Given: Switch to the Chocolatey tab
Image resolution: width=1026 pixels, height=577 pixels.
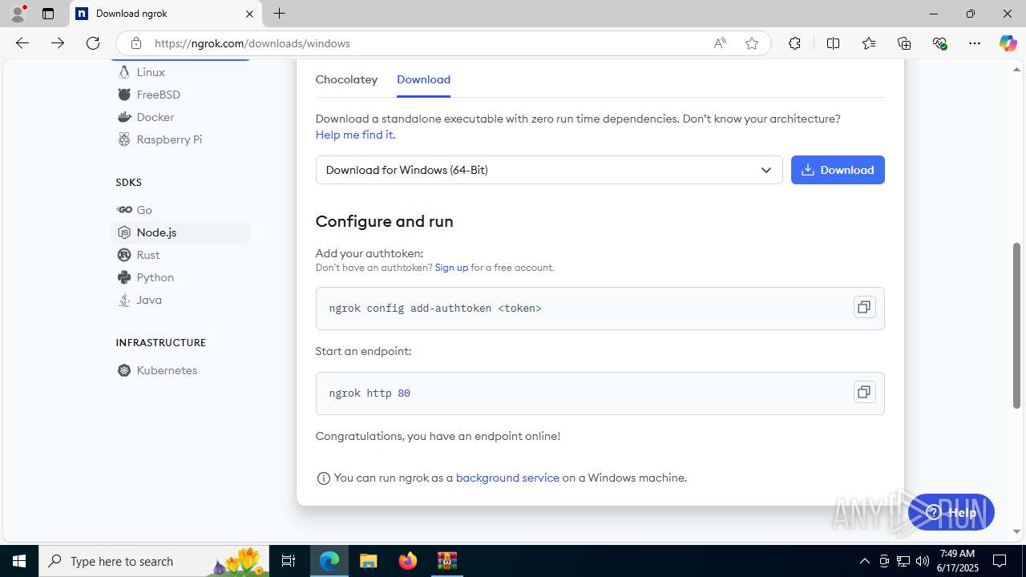Looking at the screenshot, I should pyautogui.click(x=346, y=79).
